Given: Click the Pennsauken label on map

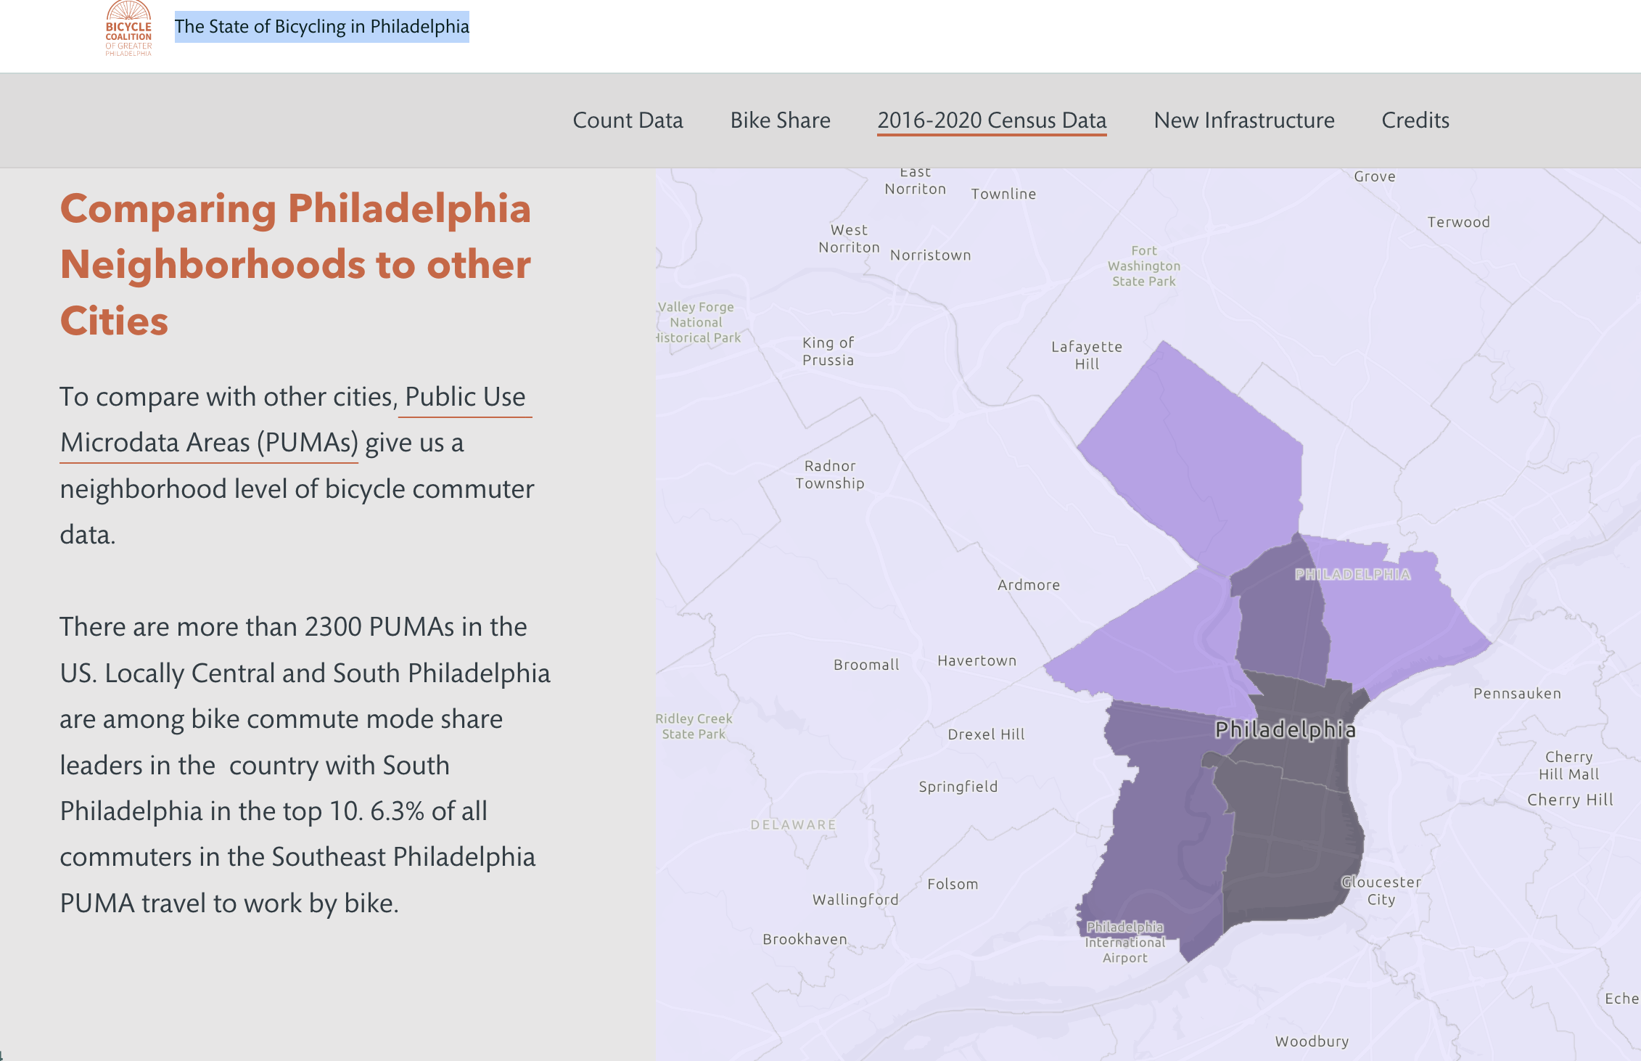Looking at the screenshot, I should pos(1516,694).
